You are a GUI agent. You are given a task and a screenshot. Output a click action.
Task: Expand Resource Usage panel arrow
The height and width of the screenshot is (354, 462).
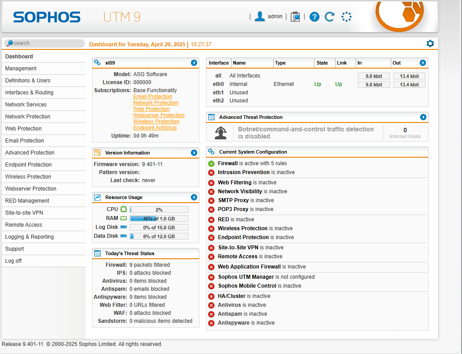(x=194, y=197)
